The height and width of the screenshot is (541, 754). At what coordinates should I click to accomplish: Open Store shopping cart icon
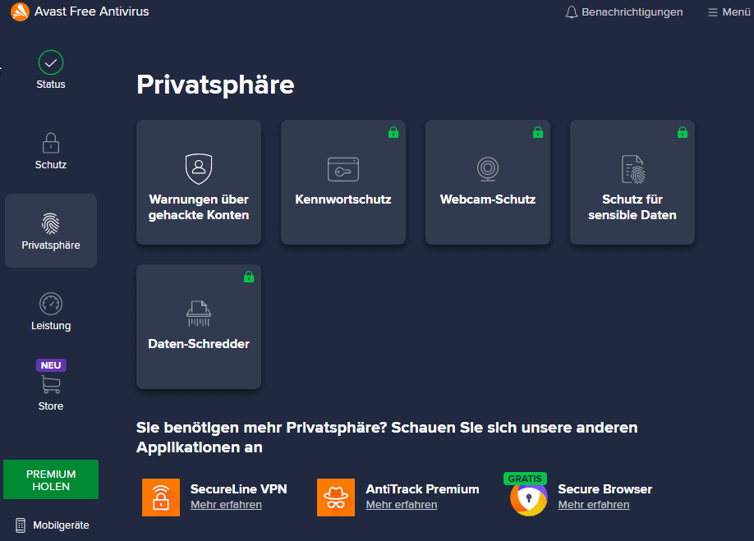[x=50, y=384]
